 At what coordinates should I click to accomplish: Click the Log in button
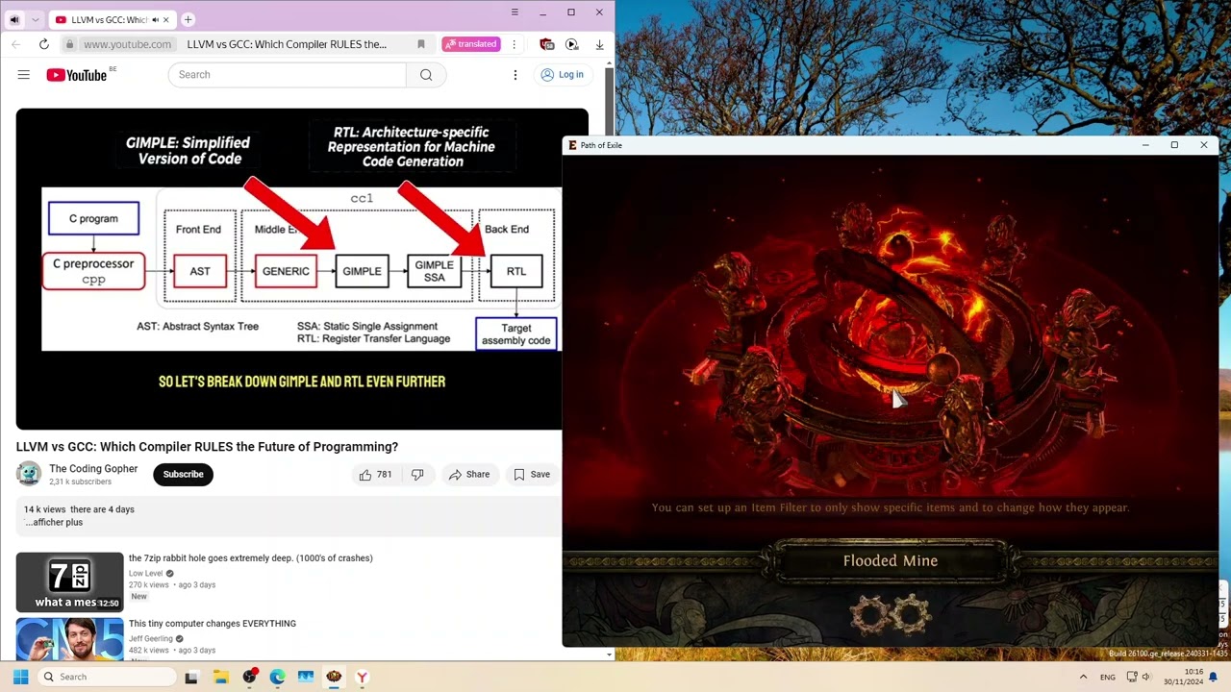tap(563, 75)
